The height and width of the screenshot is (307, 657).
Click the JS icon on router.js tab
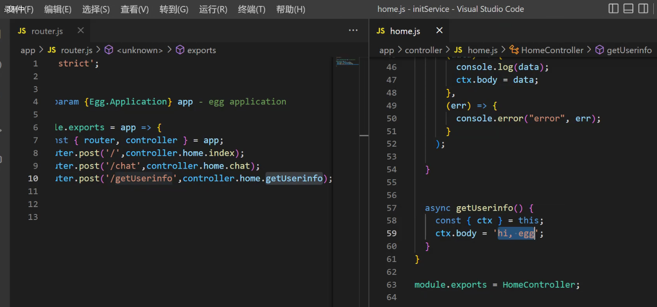pos(22,31)
